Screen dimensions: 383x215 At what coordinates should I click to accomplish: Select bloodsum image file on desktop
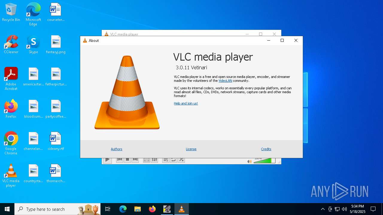click(34, 109)
